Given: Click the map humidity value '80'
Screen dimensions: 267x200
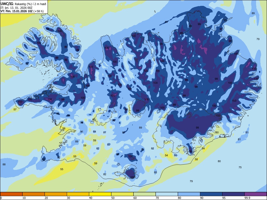Looking at the screenshot, I should tap(219, 161).
